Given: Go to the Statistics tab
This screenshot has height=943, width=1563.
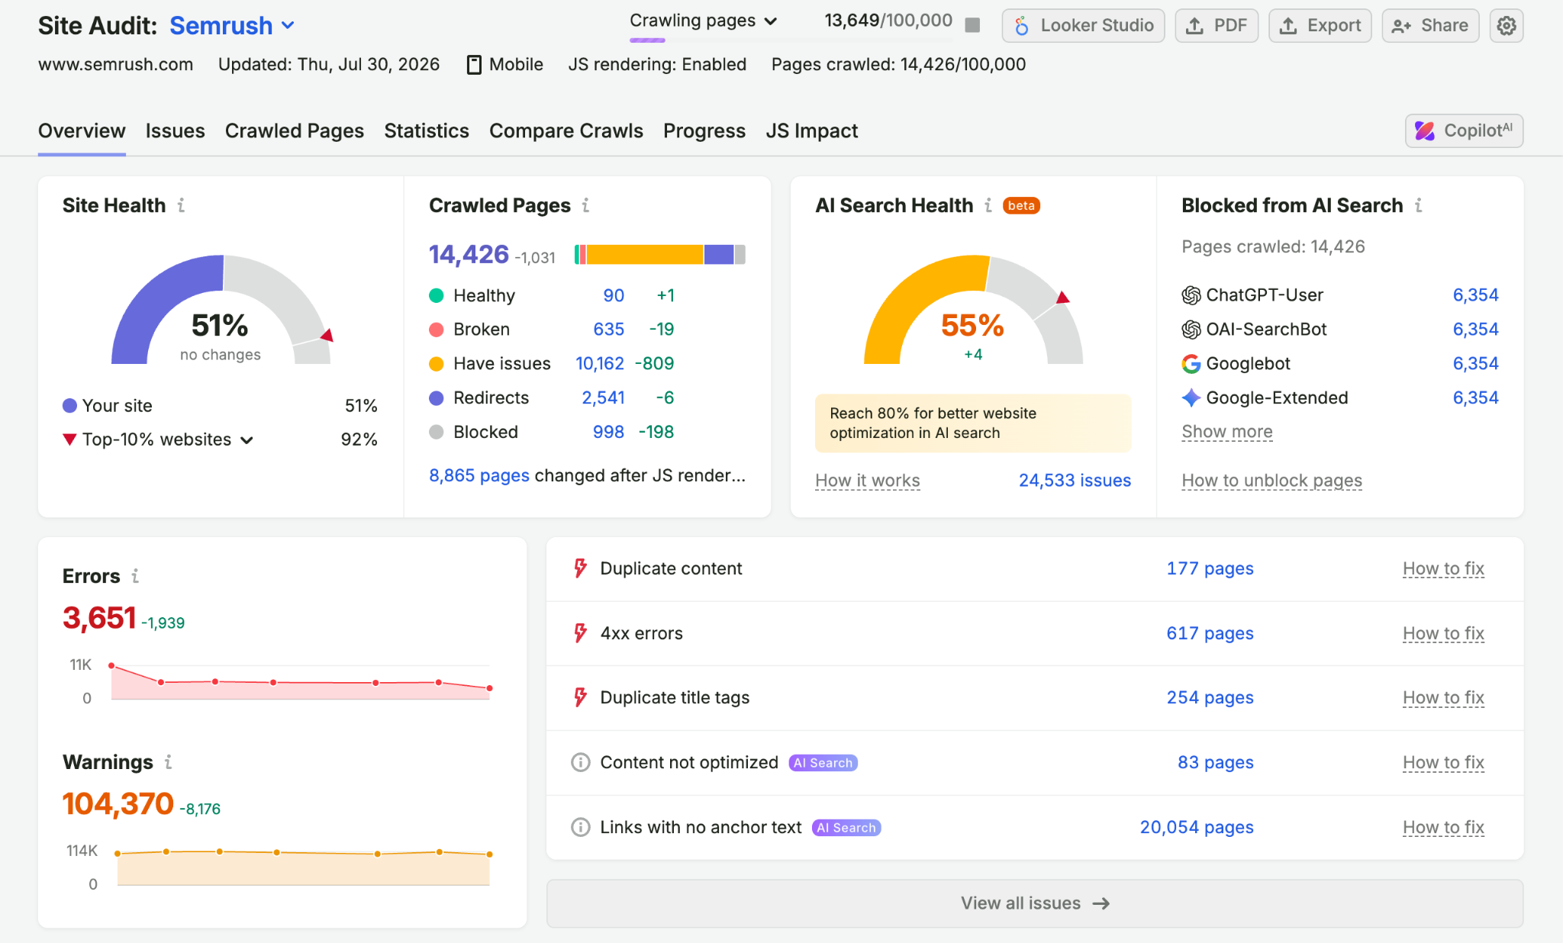Looking at the screenshot, I should point(427,131).
